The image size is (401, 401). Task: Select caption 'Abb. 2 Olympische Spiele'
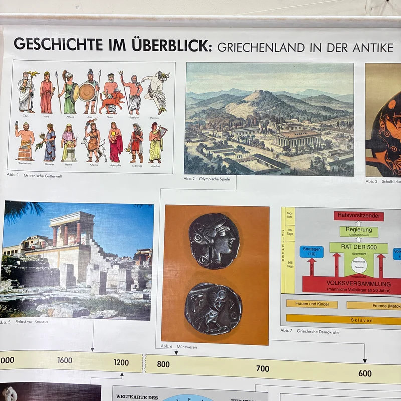(x=207, y=179)
